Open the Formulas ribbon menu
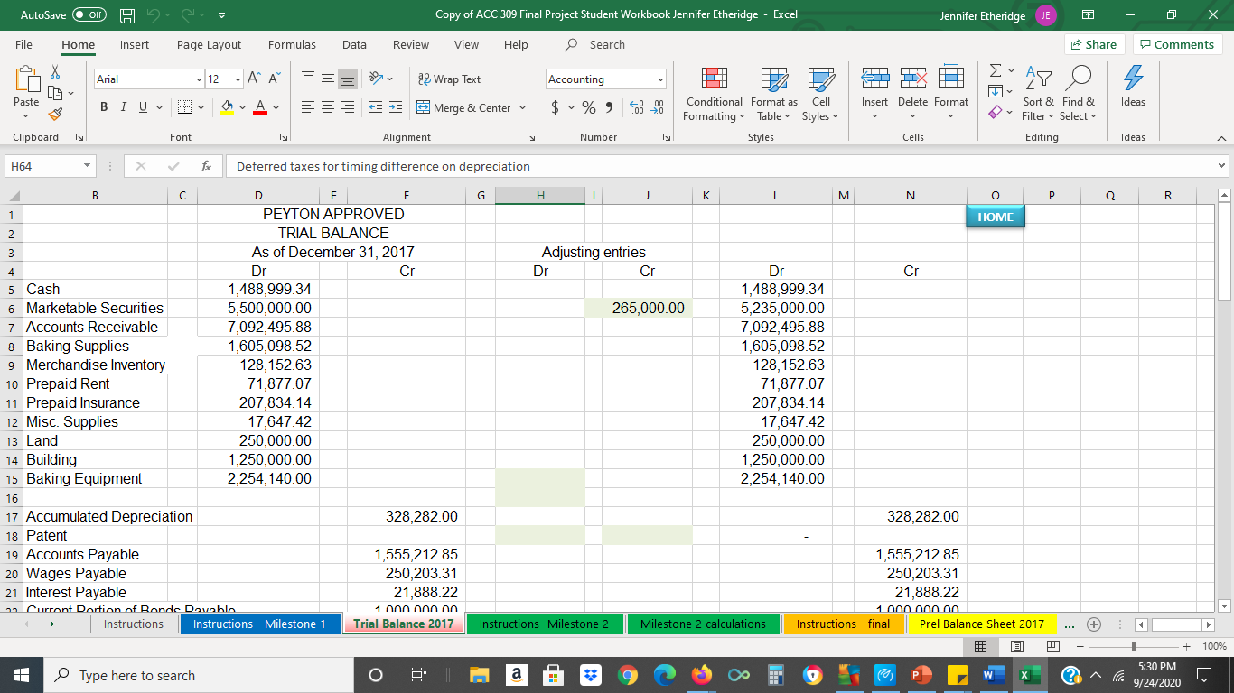The width and height of the screenshot is (1234, 693). tap(292, 44)
